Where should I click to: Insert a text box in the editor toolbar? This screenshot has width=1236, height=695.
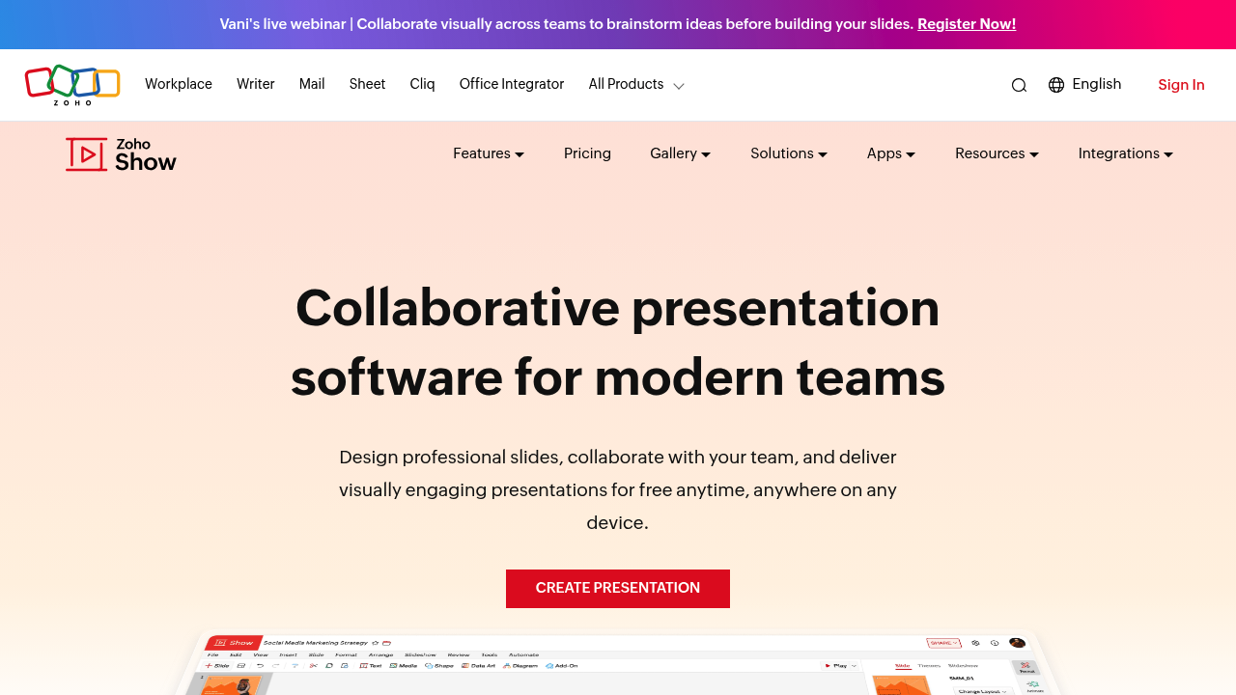pyautogui.click(x=371, y=665)
